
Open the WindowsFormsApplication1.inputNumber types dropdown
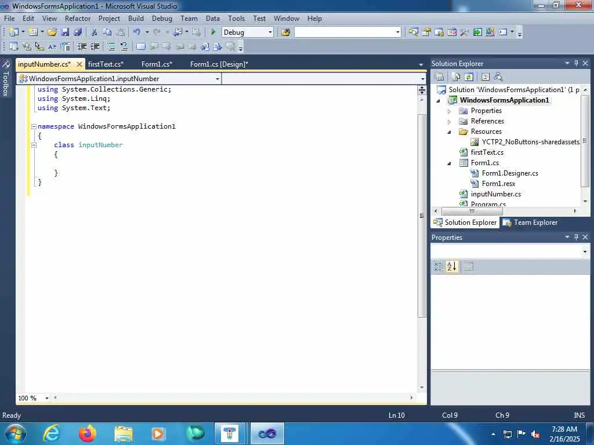218,79
